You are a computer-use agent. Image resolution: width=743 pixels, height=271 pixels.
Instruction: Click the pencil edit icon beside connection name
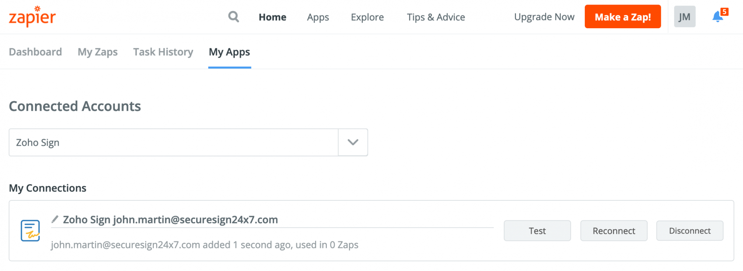[55, 219]
